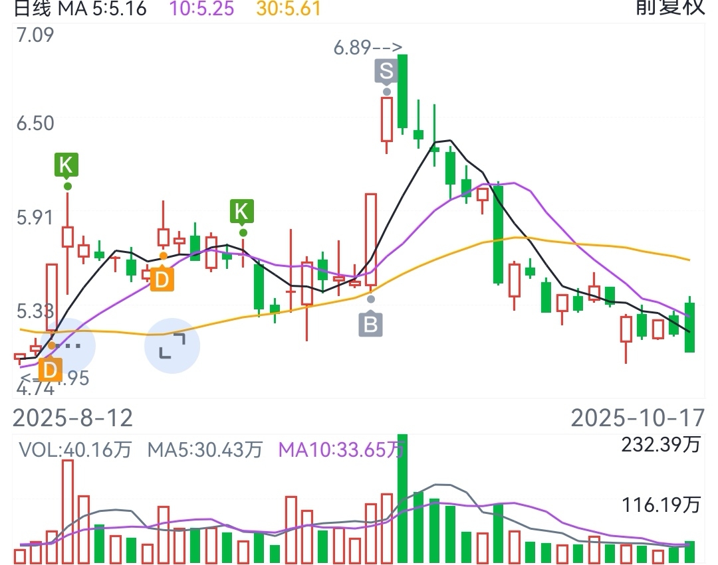Screen dimensions: 718x565
Task: Tap the orange D marker under 30-day line
Action: pyautogui.click(x=162, y=280)
